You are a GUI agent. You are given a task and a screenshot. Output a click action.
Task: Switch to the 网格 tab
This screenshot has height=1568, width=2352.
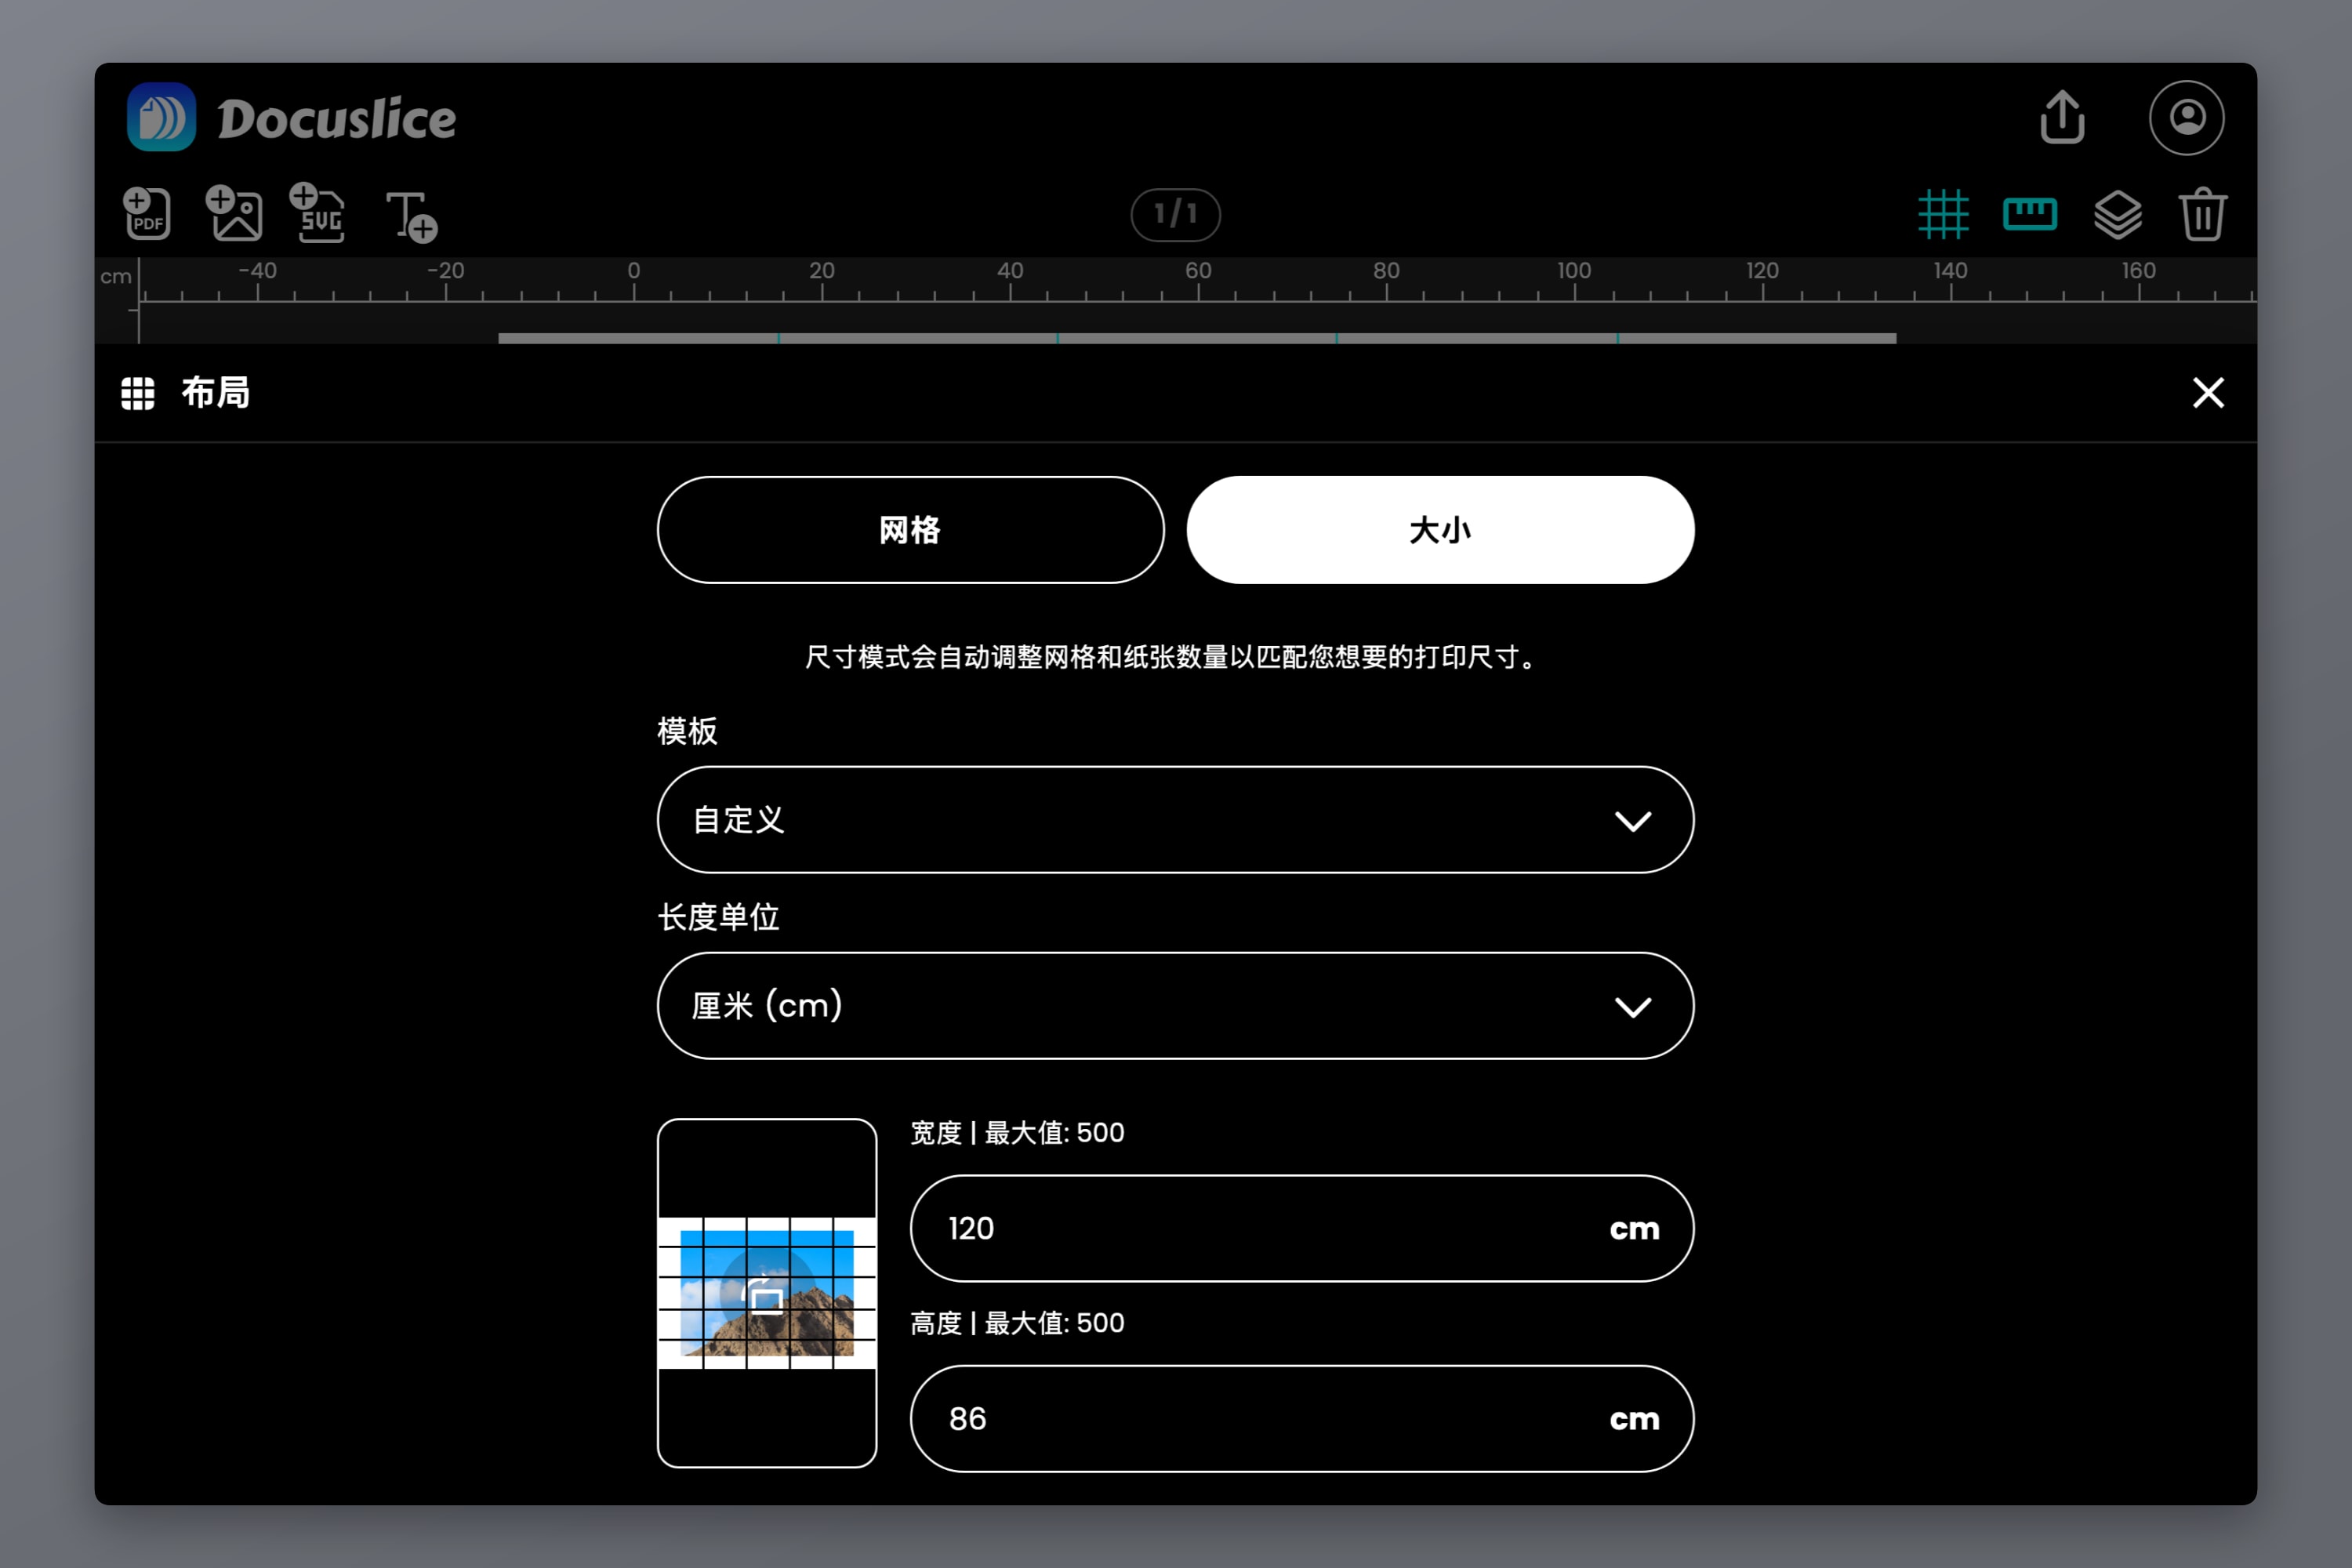point(910,530)
